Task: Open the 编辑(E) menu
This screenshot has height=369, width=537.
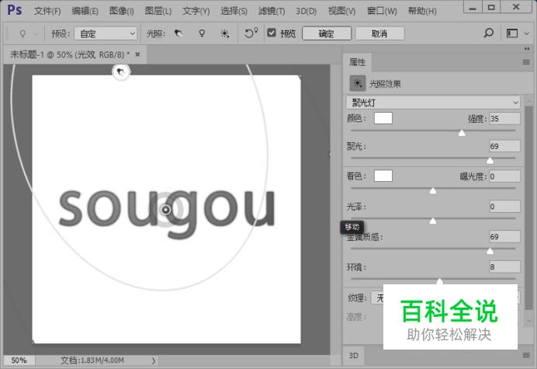Action: coord(85,11)
